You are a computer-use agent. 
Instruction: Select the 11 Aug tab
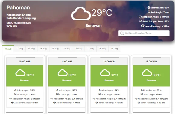tap(20, 49)
